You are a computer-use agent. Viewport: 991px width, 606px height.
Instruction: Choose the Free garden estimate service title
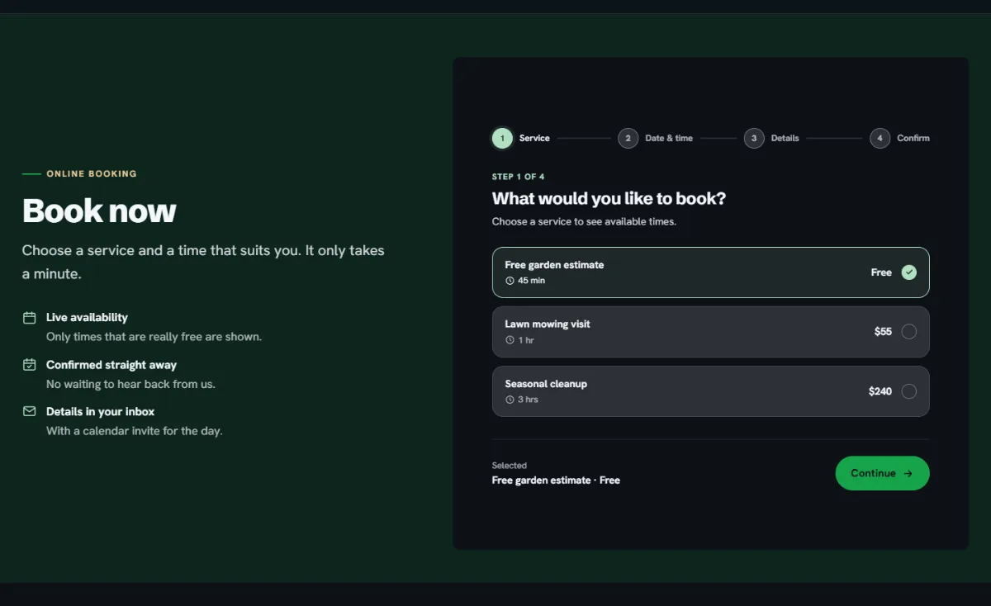[554, 265]
